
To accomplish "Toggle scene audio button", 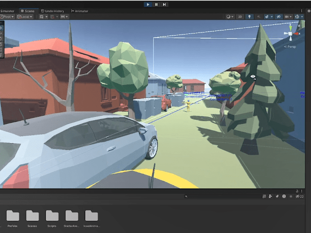I will (258, 17).
